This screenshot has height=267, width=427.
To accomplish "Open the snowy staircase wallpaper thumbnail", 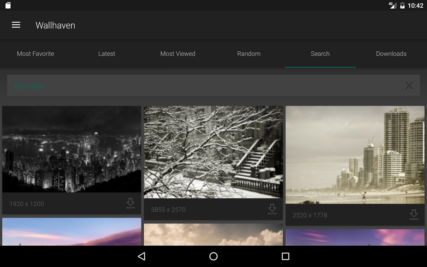I will click(213, 152).
